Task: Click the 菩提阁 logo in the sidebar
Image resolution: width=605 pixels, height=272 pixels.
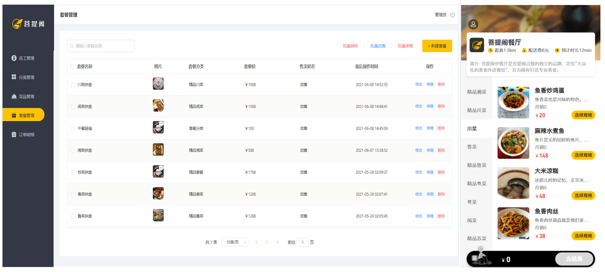Action: pyautogui.click(x=27, y=23)
